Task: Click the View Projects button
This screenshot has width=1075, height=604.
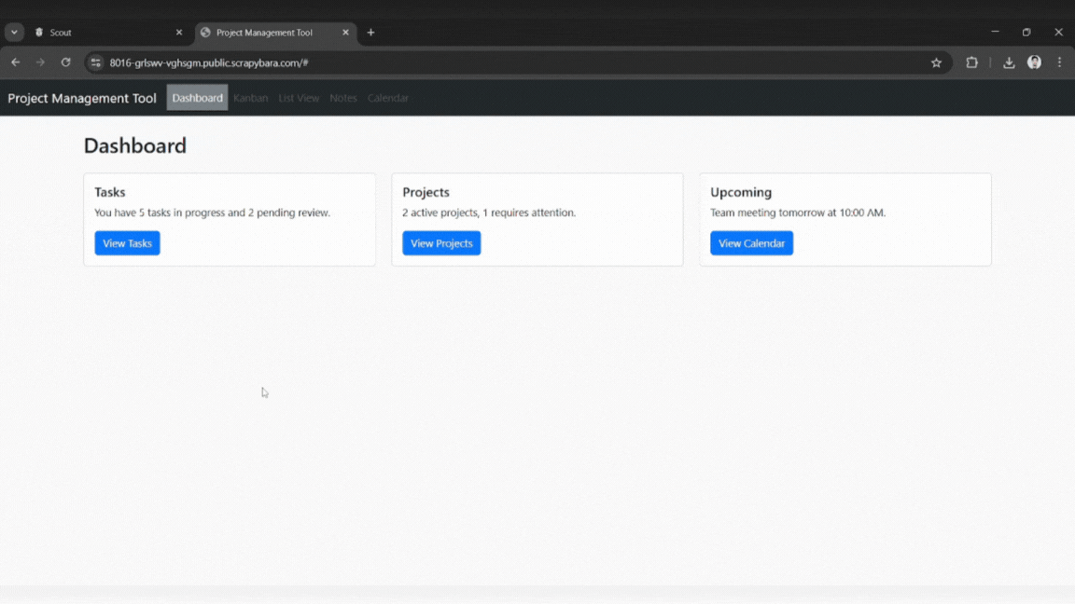Action: 441,242
